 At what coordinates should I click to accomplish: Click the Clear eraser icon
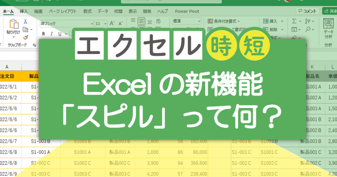tap(294, 38)
